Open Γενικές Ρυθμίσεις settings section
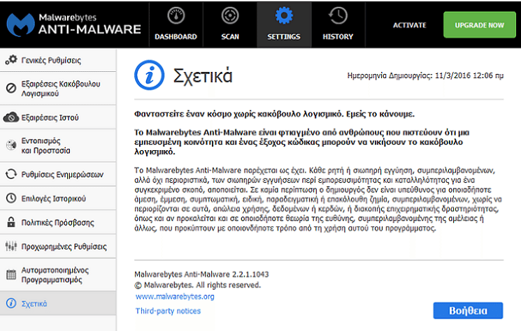The height and width of the screenshot is (331, 521). click(x=58, y=60)
